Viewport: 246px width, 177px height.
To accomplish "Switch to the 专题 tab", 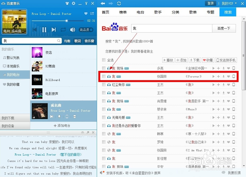I will tap(210, 12).
